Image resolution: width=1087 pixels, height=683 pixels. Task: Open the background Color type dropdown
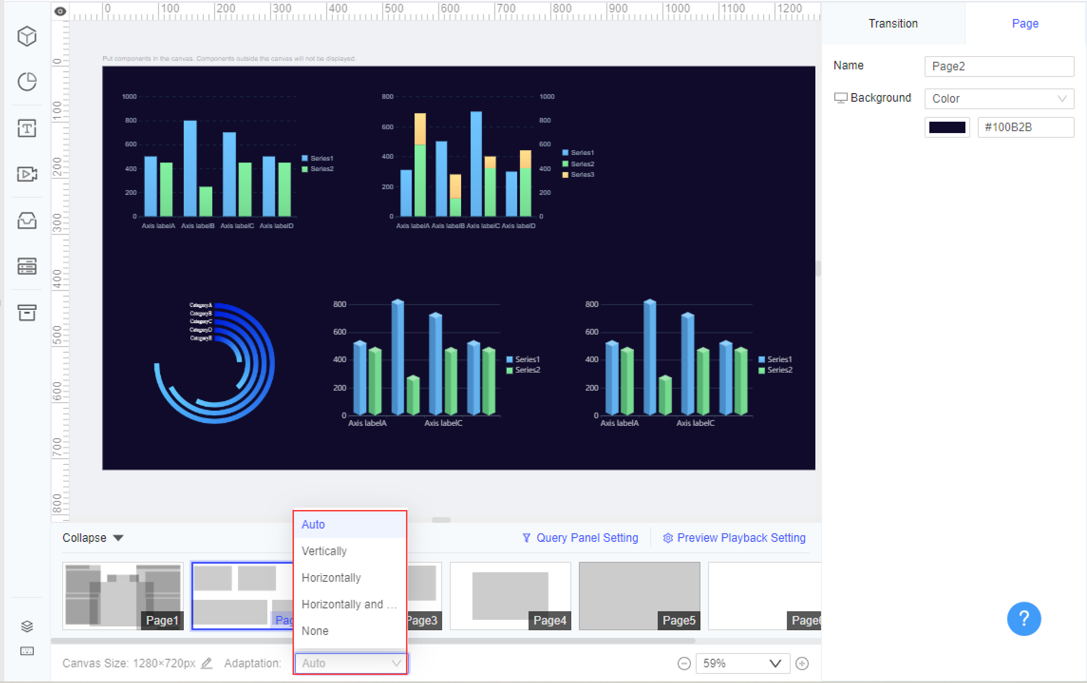coord(999,98)
